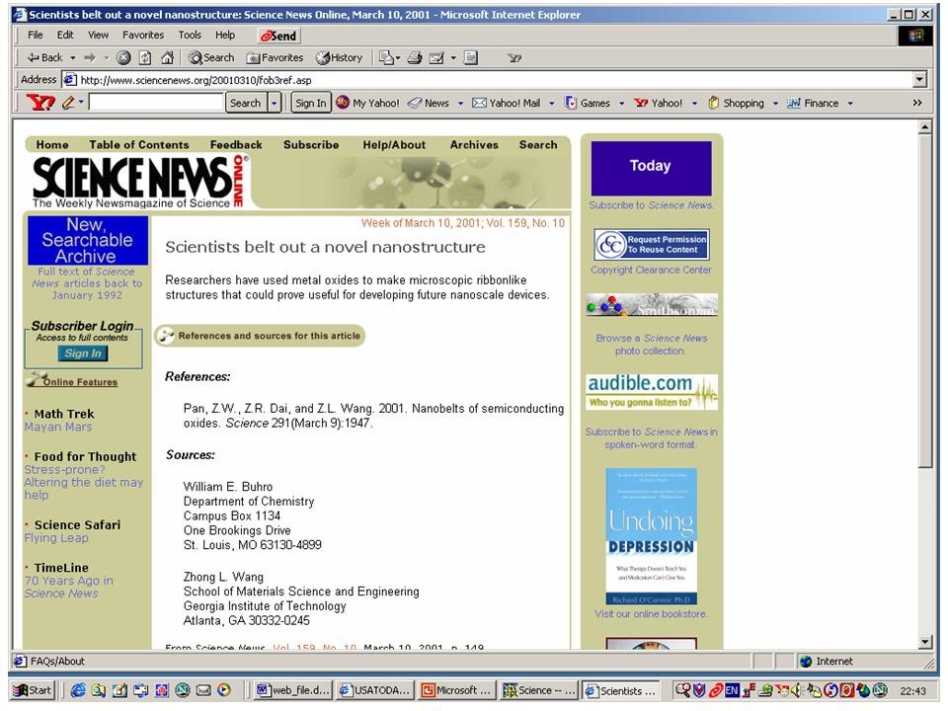
Task: Expand the Yahoo Search button dropdown arrow
Action: pyautogui.click(x=275, y=103)
